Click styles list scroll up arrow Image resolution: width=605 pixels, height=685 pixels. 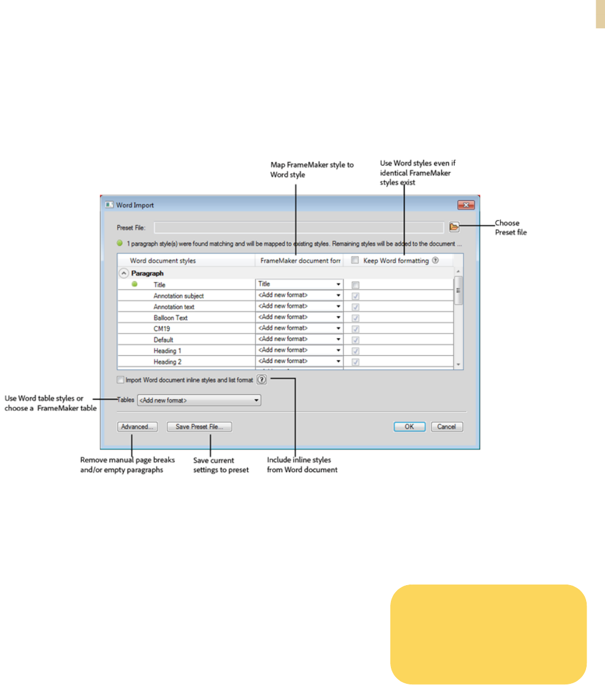click(x=458, y=272)
